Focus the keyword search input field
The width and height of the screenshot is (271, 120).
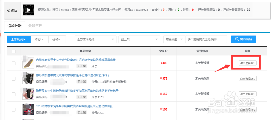[x=206, y=39]
